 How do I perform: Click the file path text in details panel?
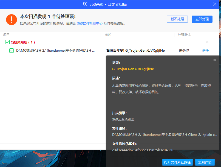[x=165, y=135]
